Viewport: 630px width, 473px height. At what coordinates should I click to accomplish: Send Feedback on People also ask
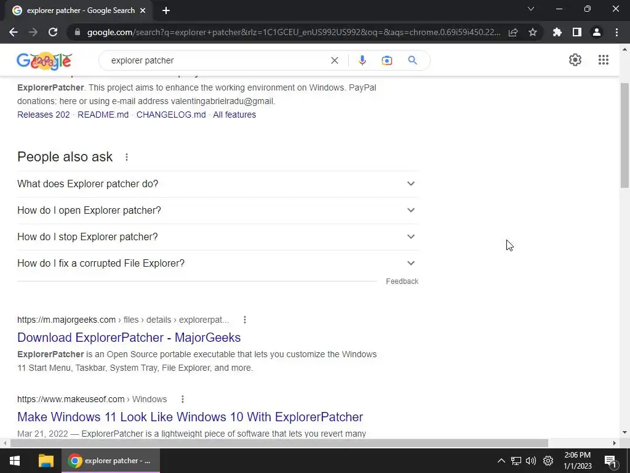click(x=402, y=281)
